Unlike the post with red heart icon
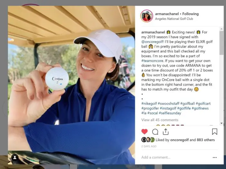Viewport: 226px width, 169px height. [x=145, y=132]
